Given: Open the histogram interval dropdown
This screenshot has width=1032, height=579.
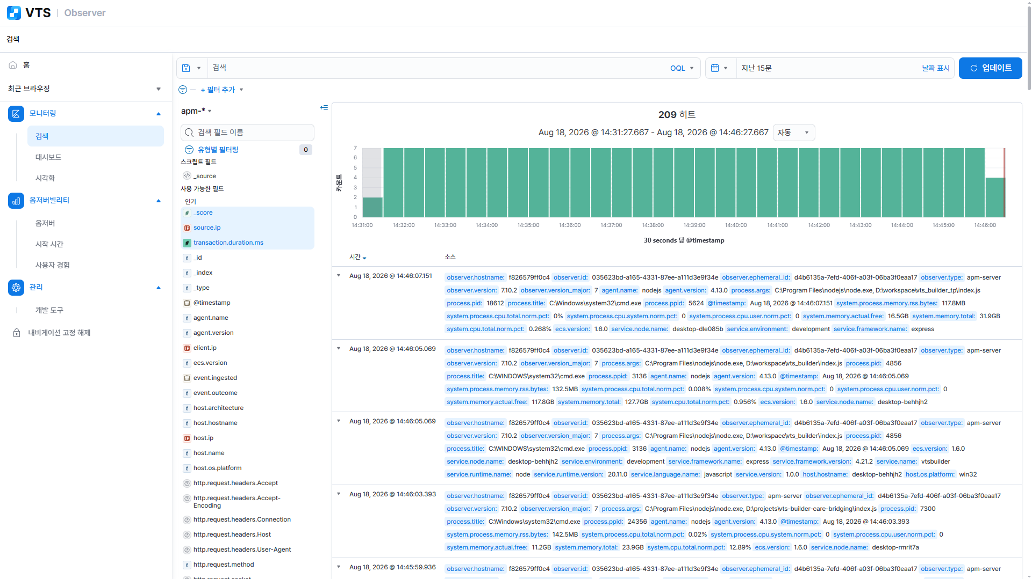Looking at the screenshot, I should pyautogui.click(x=794, y=133).
